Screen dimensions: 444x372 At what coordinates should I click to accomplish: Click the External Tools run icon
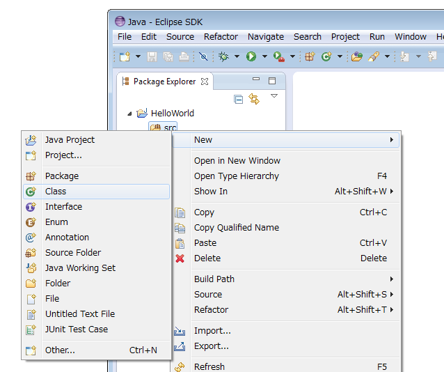(x=279, y=56)
